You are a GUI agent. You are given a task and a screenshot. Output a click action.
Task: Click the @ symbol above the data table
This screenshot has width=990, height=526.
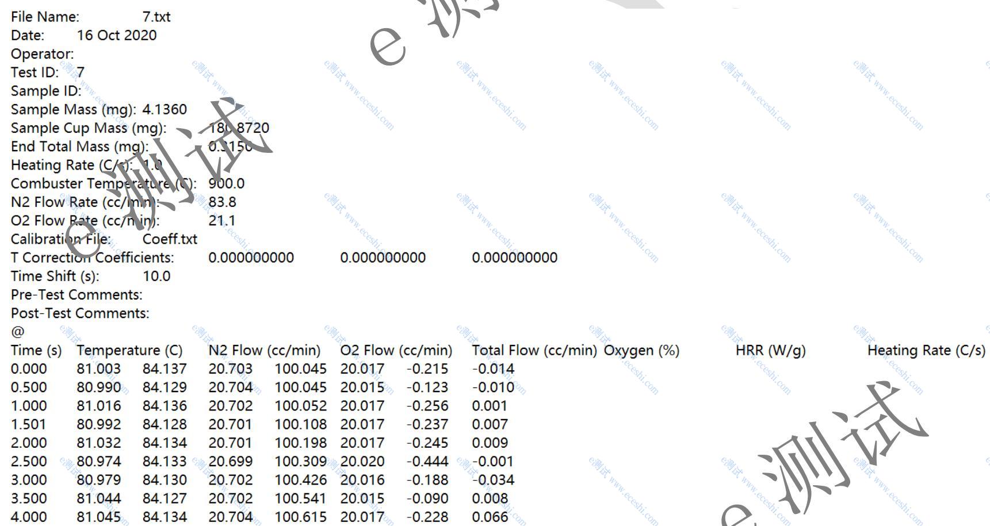point(18,332)
